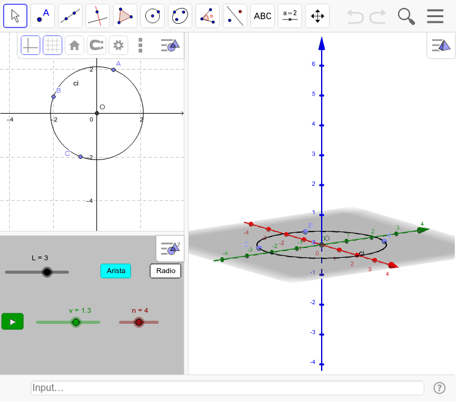
Task: Open graphics settings gear
Action: tap(118, 45)
